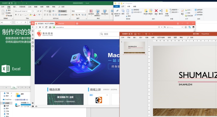
Task: Click the new tab plus icon in browser
Action: [x=77, y=24]
